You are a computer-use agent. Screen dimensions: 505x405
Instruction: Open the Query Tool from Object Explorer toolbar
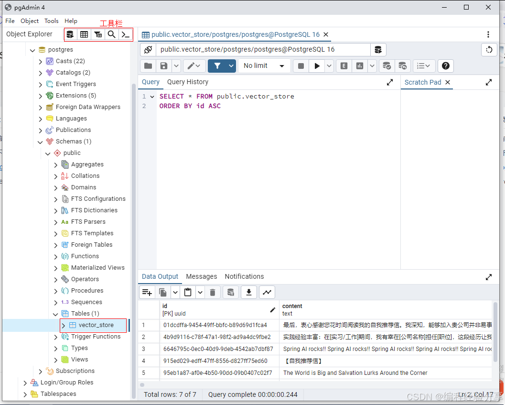pyautogui.click(x=70, y=34)
